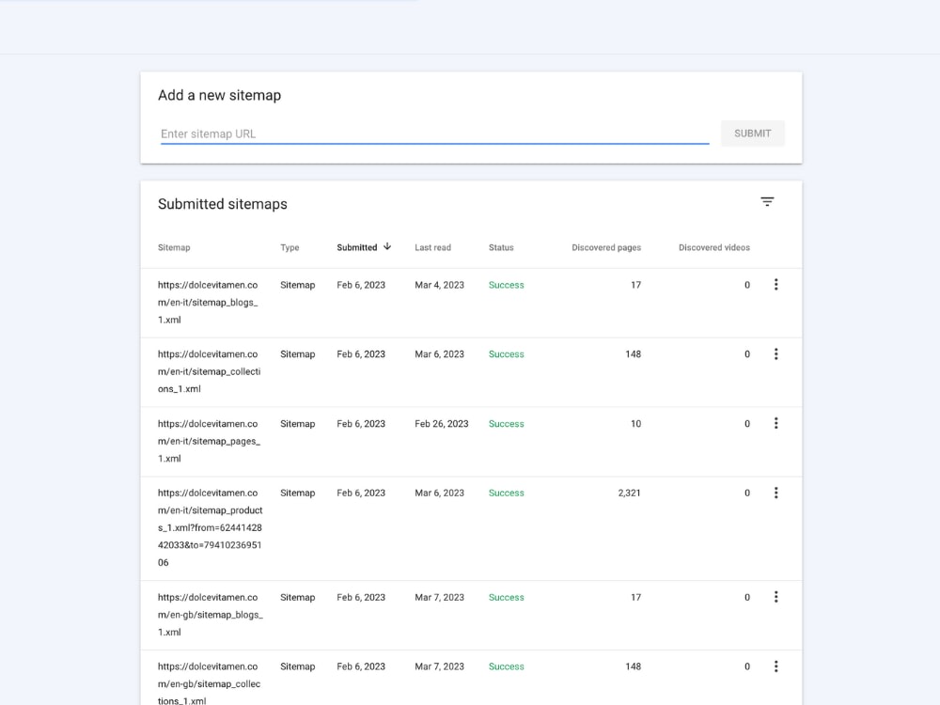The height and width of the screenshot is (705, 940).
Task: Click the Status column header
Action: tap(501, 247)
